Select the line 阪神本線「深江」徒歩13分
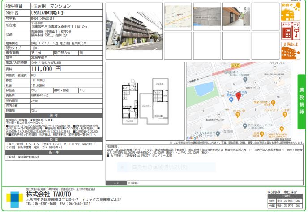Viewport: 308px width, 212px height. [49, 35]
